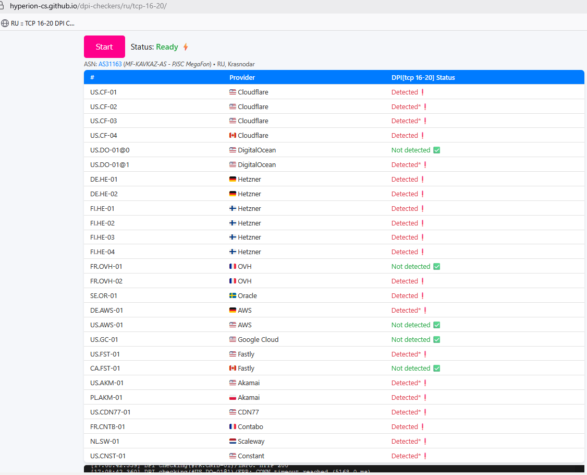The image size is (587, 475).
Task: Click the dark log console at bottom
Action: click(334, 469)
